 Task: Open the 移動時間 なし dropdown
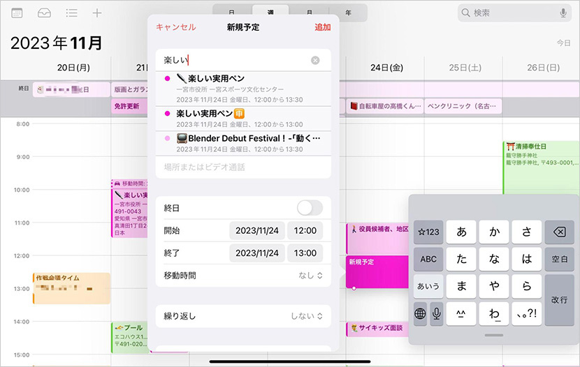[x=310, y=276]
